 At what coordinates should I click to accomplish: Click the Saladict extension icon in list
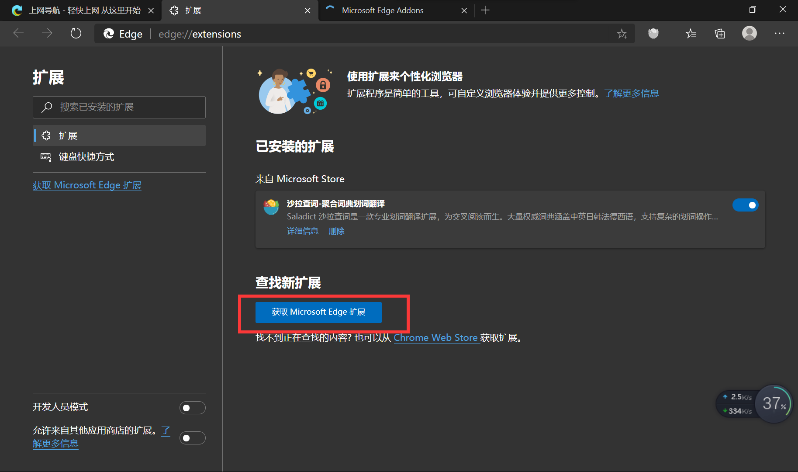click(271, 206)
